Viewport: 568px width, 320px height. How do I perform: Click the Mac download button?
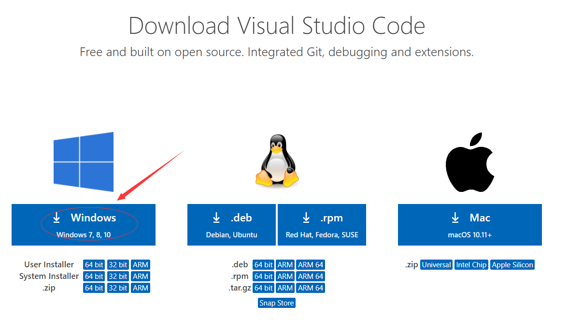tap(470, 225)
